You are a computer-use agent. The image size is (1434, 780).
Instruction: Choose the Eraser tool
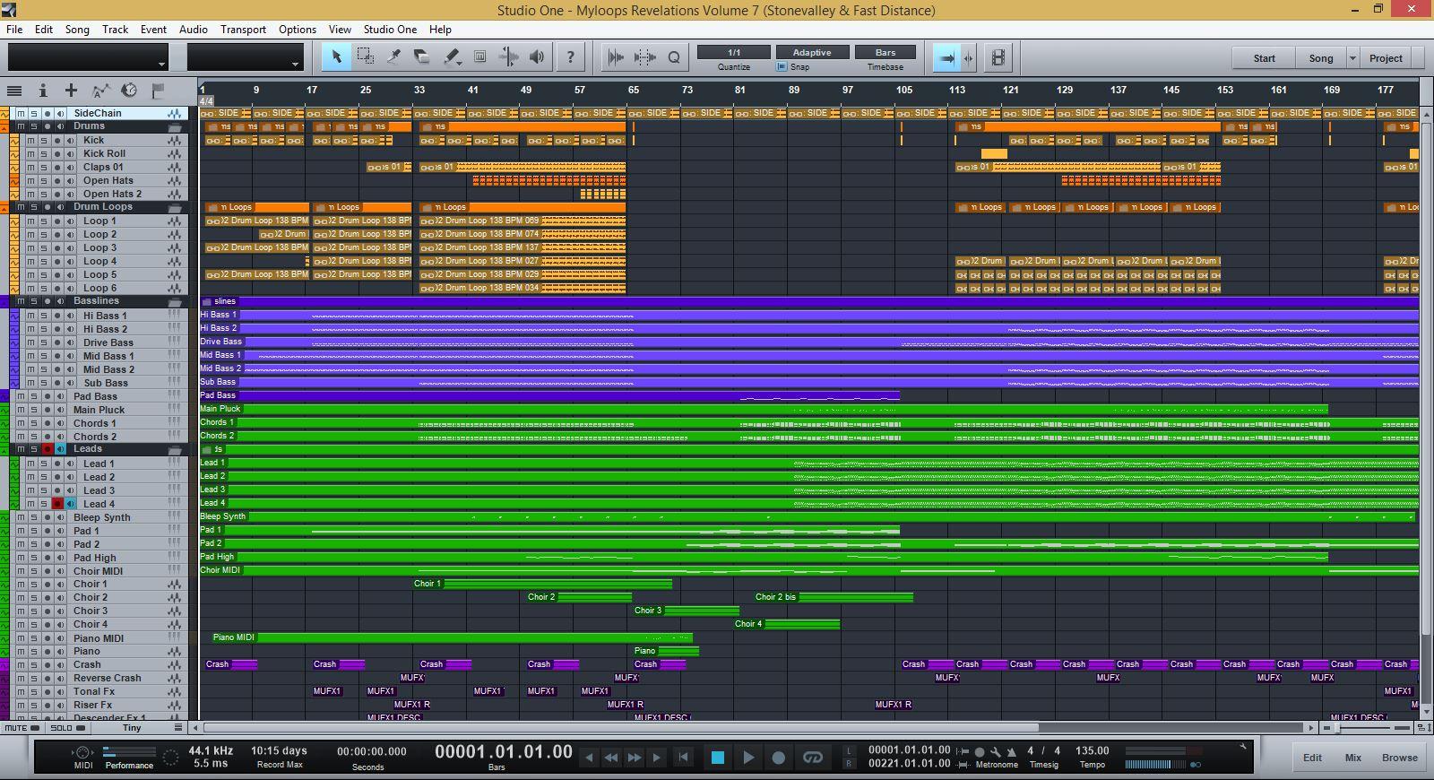pyautogui.click(x=422, y=57)
